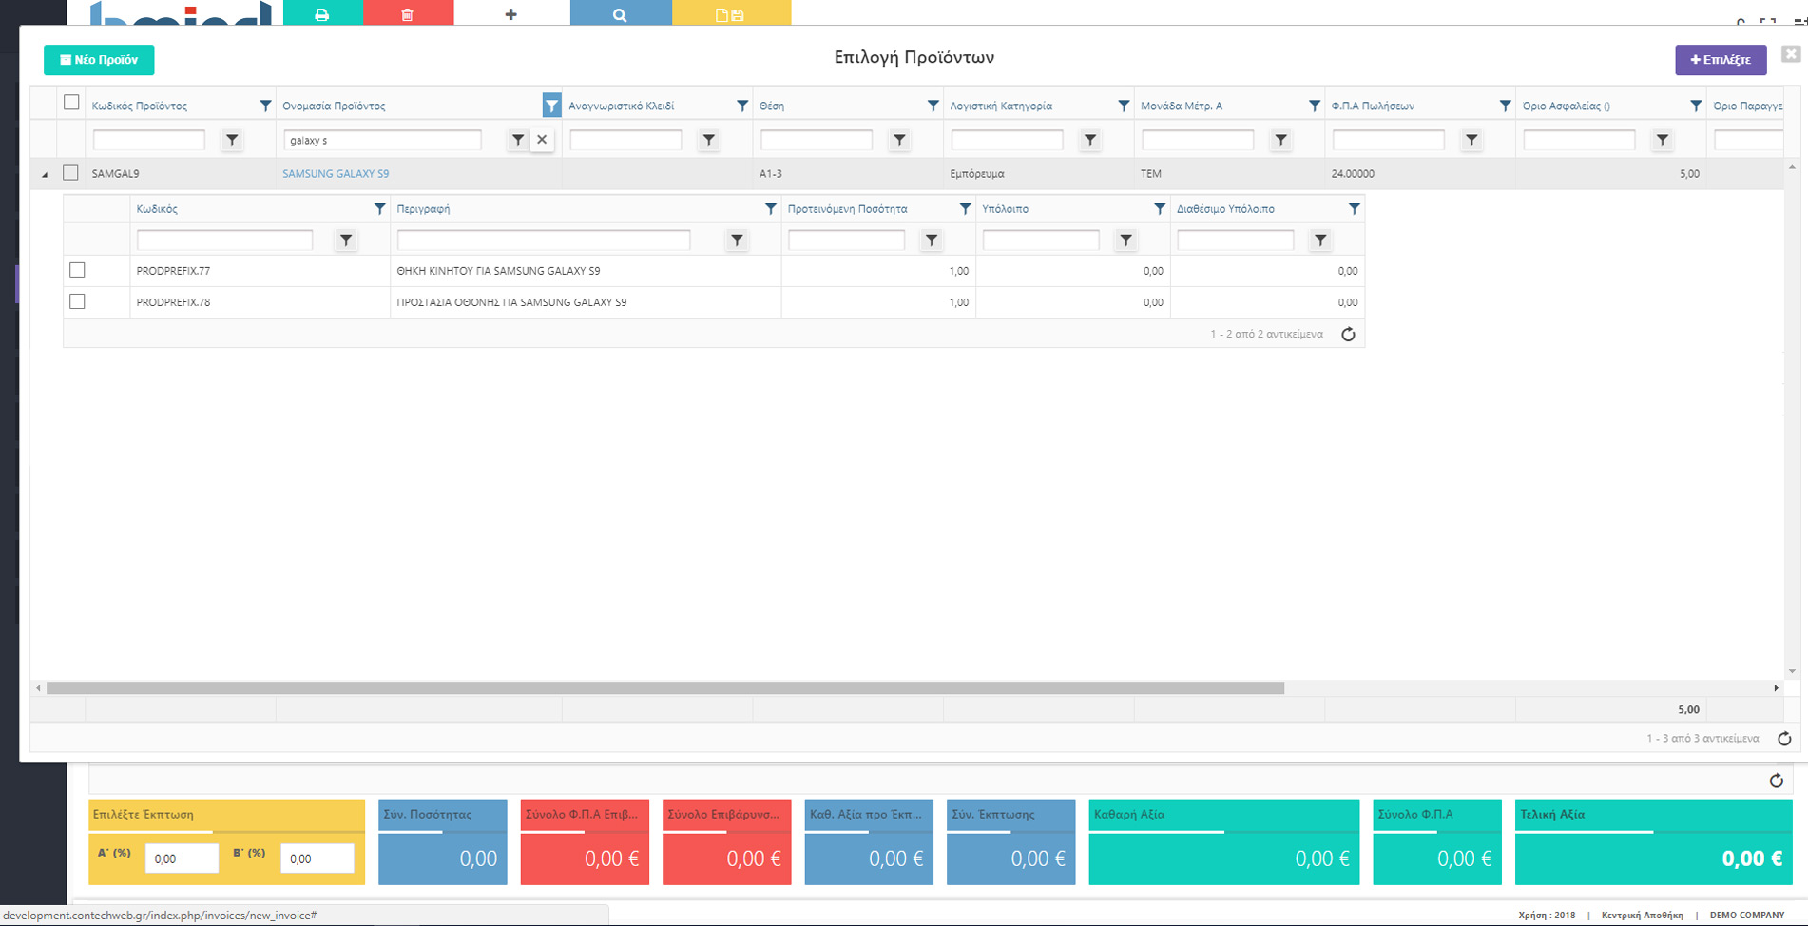Click the scroll-left arrow of the grid

[x=38, y=687]
